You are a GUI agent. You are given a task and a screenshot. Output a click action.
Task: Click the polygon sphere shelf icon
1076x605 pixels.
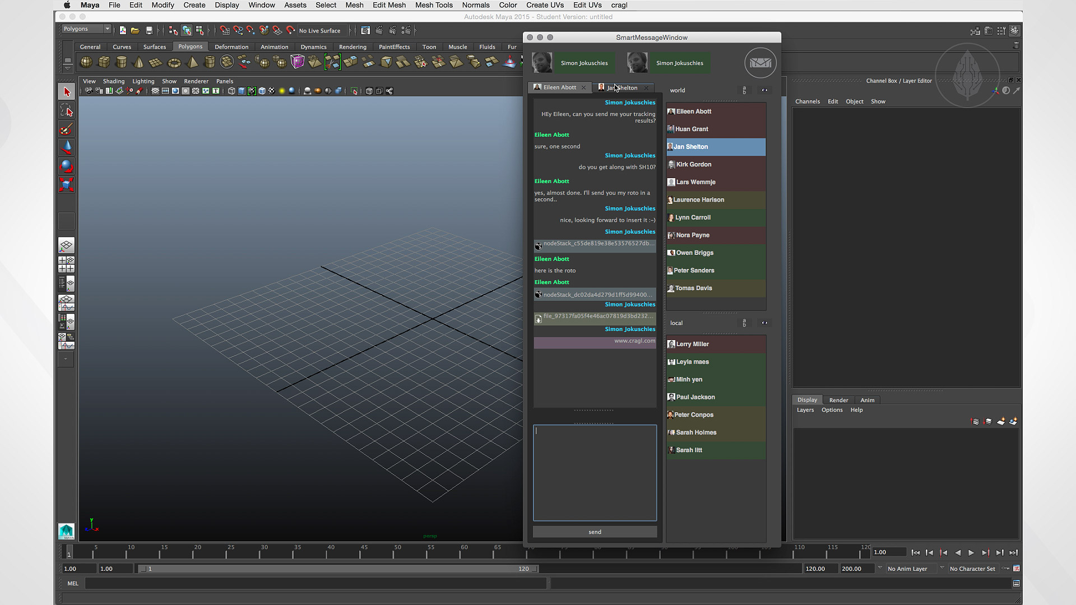click(86, 62)
